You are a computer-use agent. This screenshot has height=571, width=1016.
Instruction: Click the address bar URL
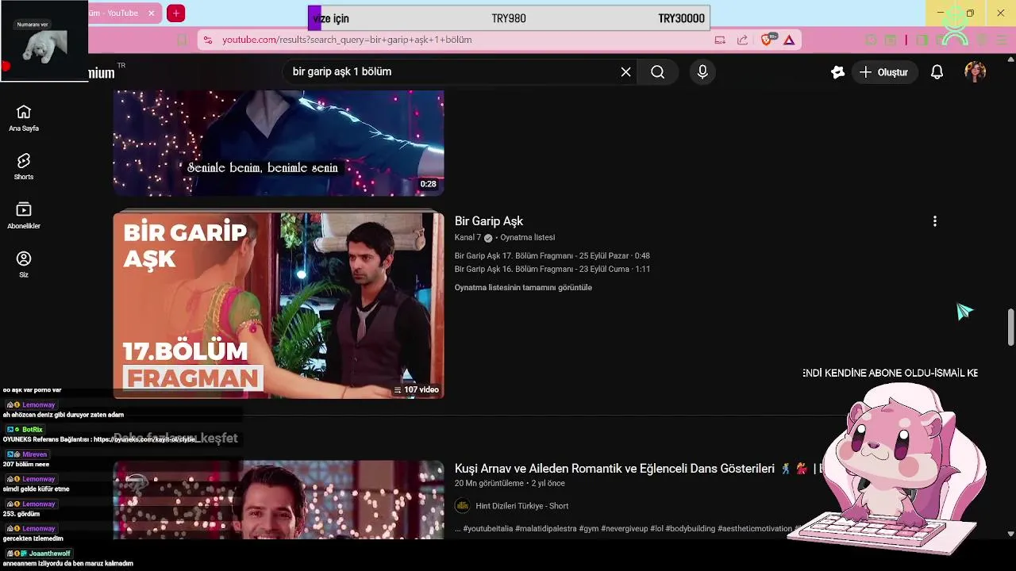tap(347, 40)
